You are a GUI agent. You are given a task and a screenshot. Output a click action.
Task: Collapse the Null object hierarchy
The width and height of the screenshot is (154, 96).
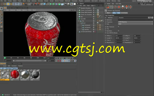click(x=80, y=23)
